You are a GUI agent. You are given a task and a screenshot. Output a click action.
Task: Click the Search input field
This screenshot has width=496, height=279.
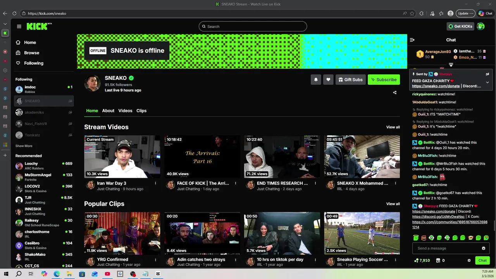[x=253, y=26]
